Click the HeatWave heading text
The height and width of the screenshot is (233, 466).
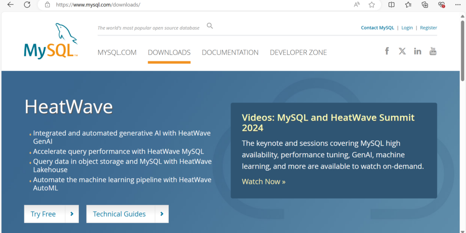pyautogui.click(x=69, y=106)
